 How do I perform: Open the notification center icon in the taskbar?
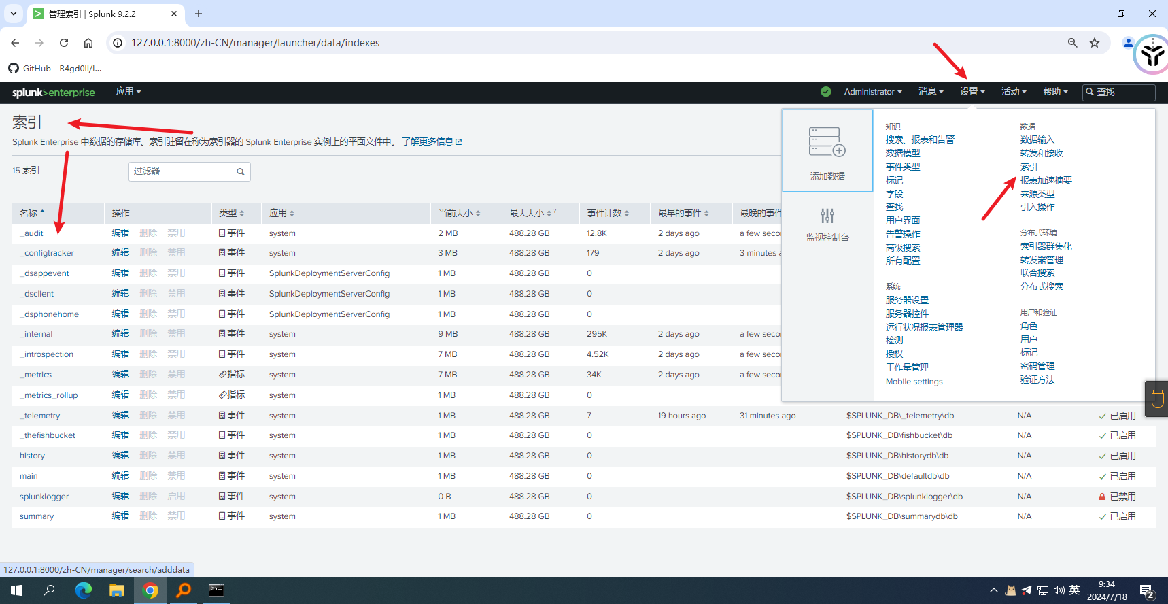tap(1147, 591)
